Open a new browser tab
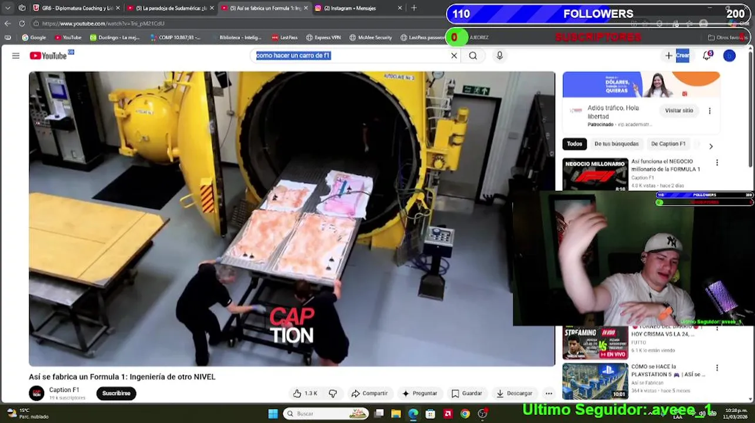The height and width of the screenshot is (423, 755). (414, 8)
